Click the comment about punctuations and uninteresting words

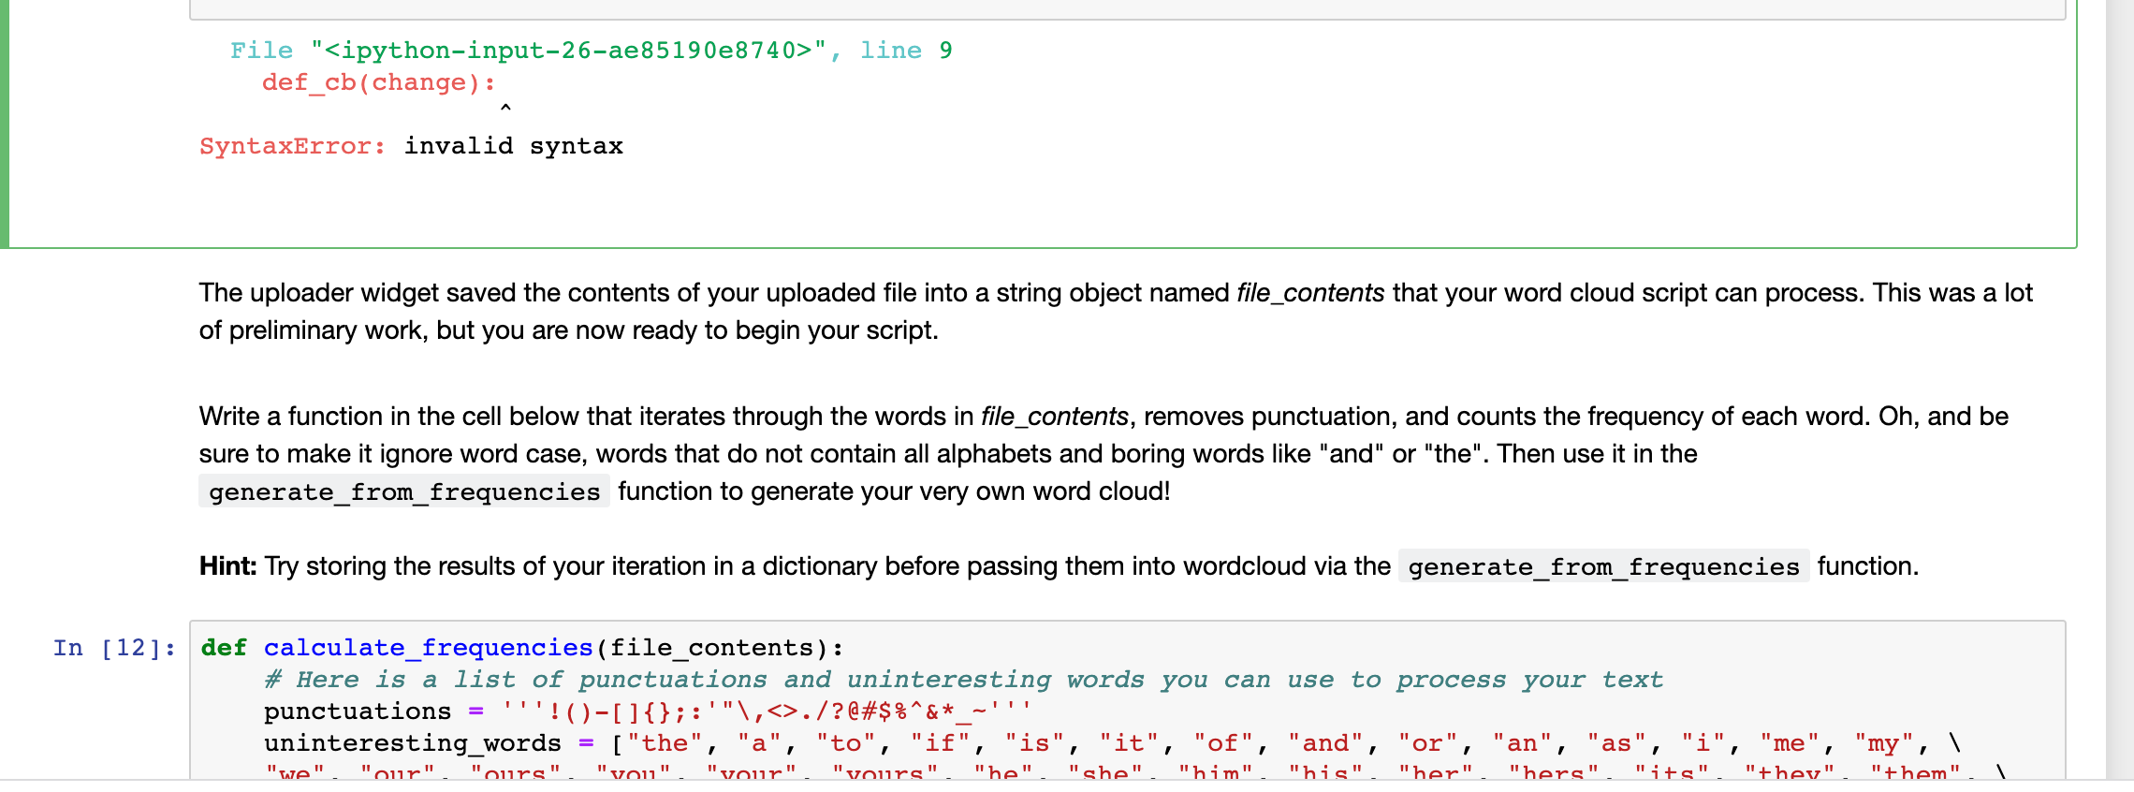[963, 680]
